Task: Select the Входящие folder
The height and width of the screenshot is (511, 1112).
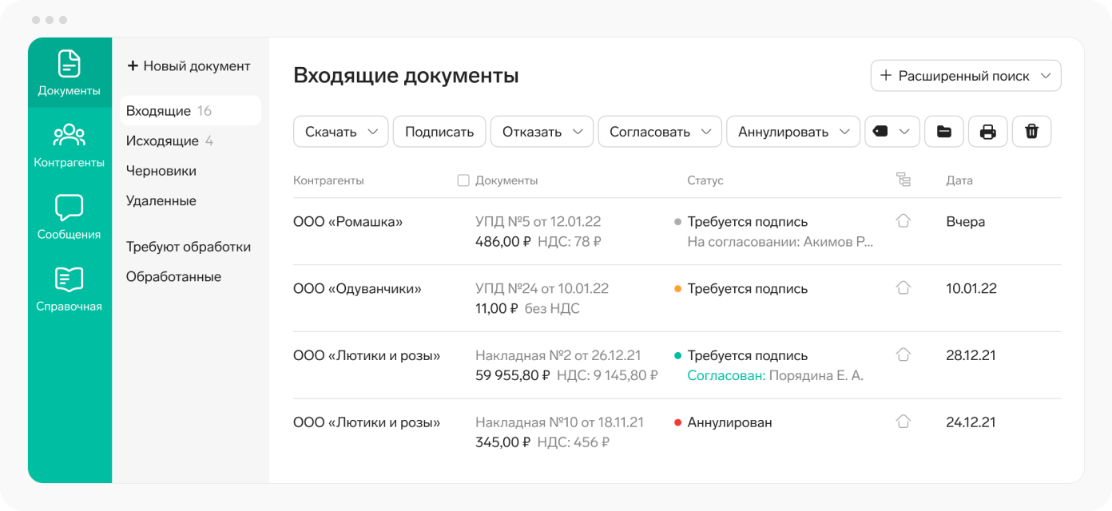Action: click(x=190, y=111)
